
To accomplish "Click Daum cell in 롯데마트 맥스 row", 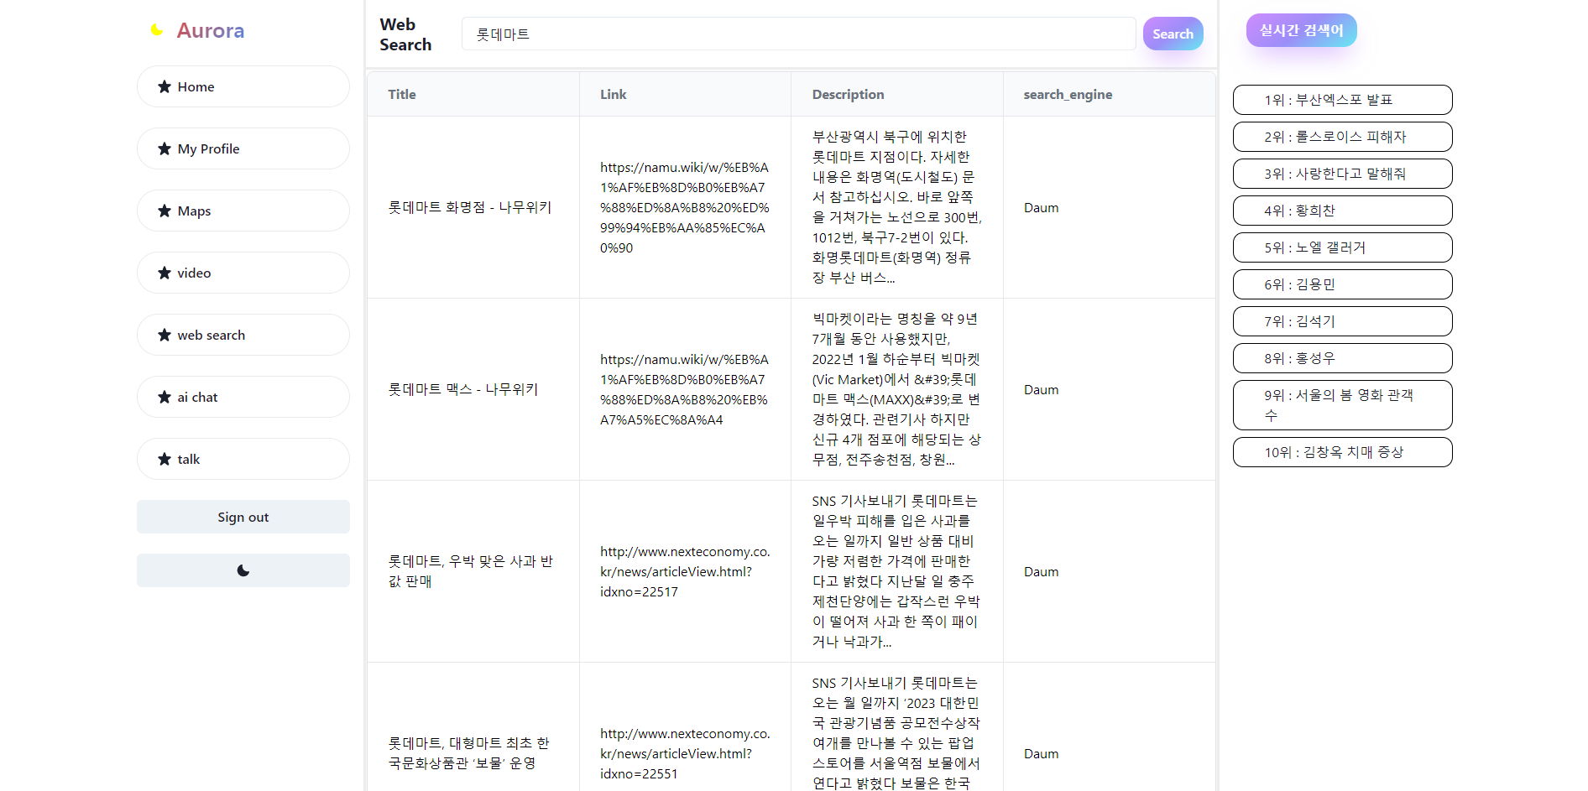I will tap(1041, 389).
